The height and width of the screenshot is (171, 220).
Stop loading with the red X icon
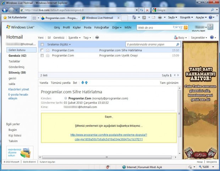click(147, 10)
